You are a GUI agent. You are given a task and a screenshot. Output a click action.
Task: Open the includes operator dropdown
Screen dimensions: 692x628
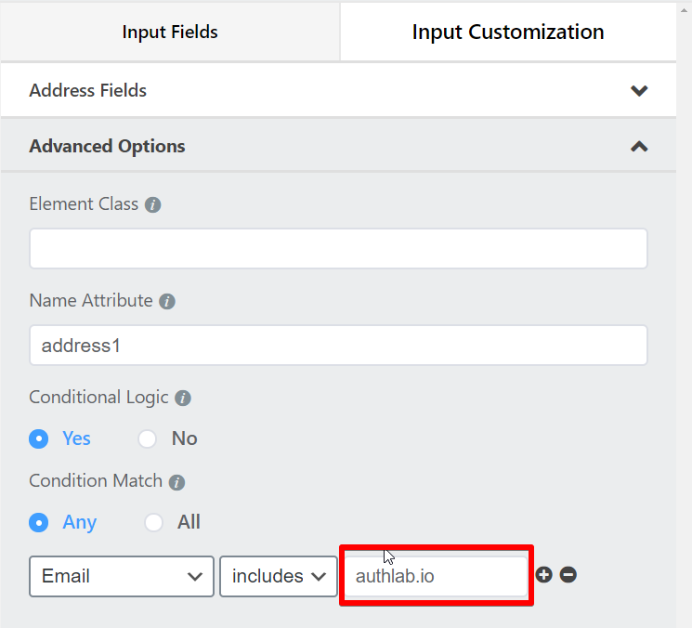278,576
